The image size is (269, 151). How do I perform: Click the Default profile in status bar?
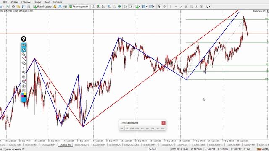point(152,149)
